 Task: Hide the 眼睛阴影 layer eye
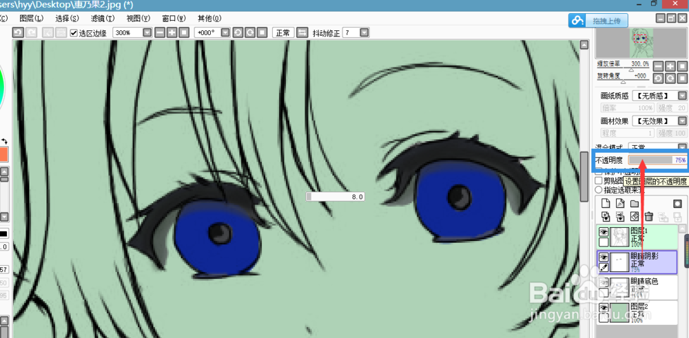(604, 257)
